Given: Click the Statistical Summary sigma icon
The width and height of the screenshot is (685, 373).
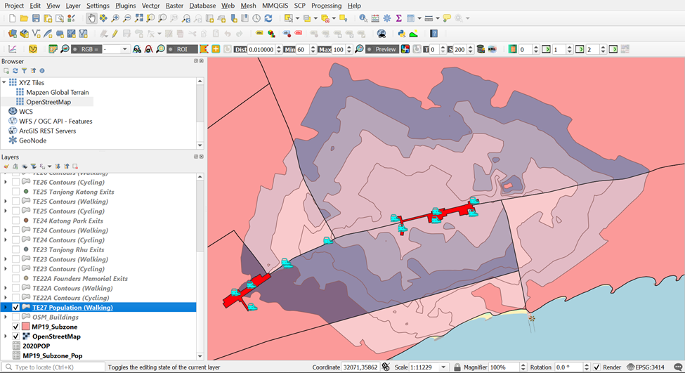Looking at the screenshot, I should coord(398,18).
